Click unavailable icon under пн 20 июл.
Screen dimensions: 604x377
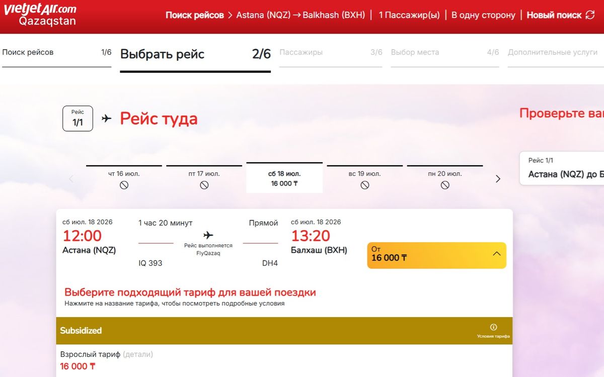[x=445, y=185]
